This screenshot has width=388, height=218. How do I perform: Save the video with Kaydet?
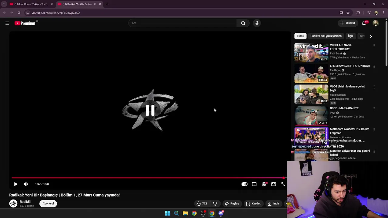tap(253, 203)
